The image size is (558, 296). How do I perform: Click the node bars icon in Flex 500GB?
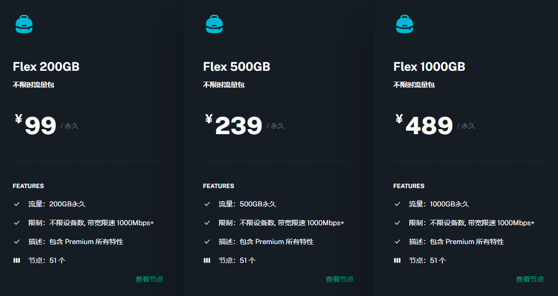207,260
